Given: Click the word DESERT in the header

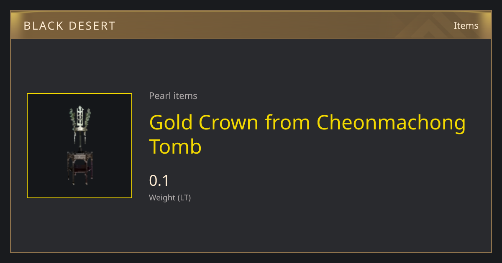Looking at the screenshot, I should click(92, 26).
